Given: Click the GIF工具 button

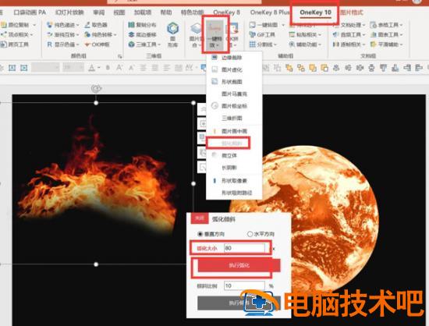Looking at the screenshot, I should pos(262,35).
